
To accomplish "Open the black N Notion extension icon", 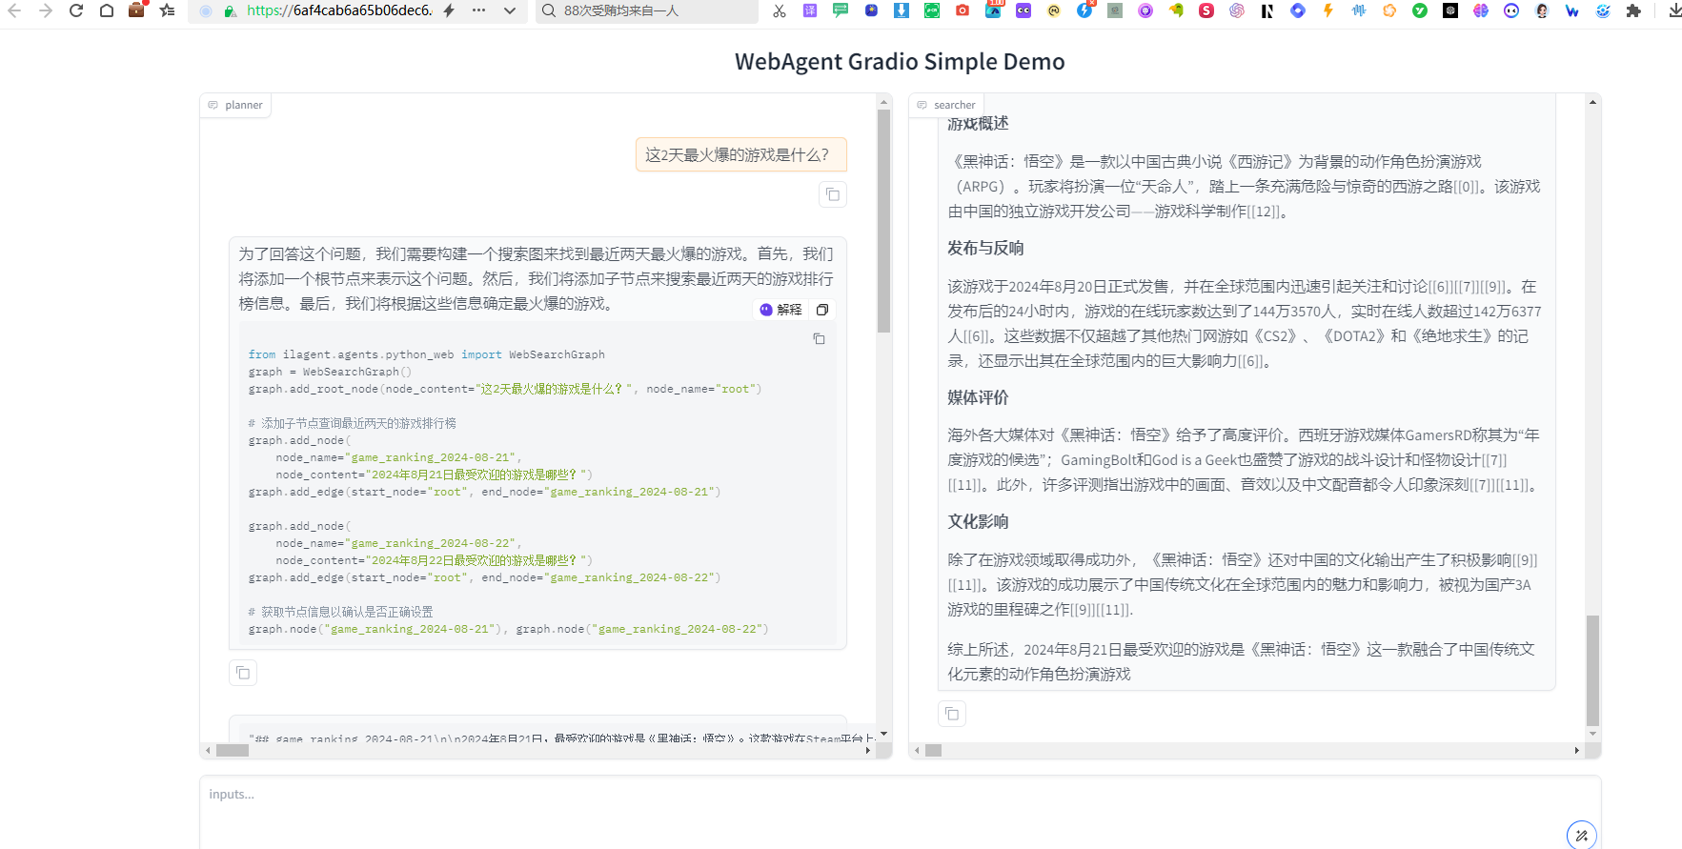I will [1267, 11].
